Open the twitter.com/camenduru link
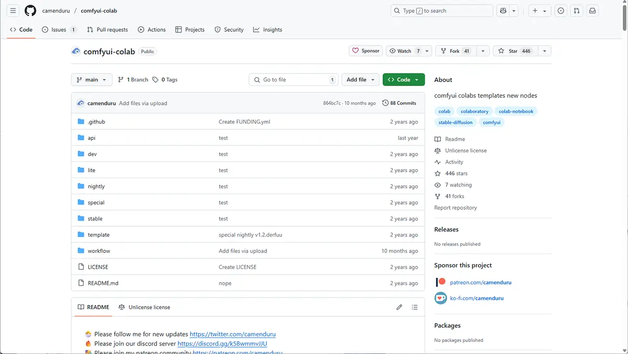This screenshot has width=628, height=354. [x=232, y=334]
